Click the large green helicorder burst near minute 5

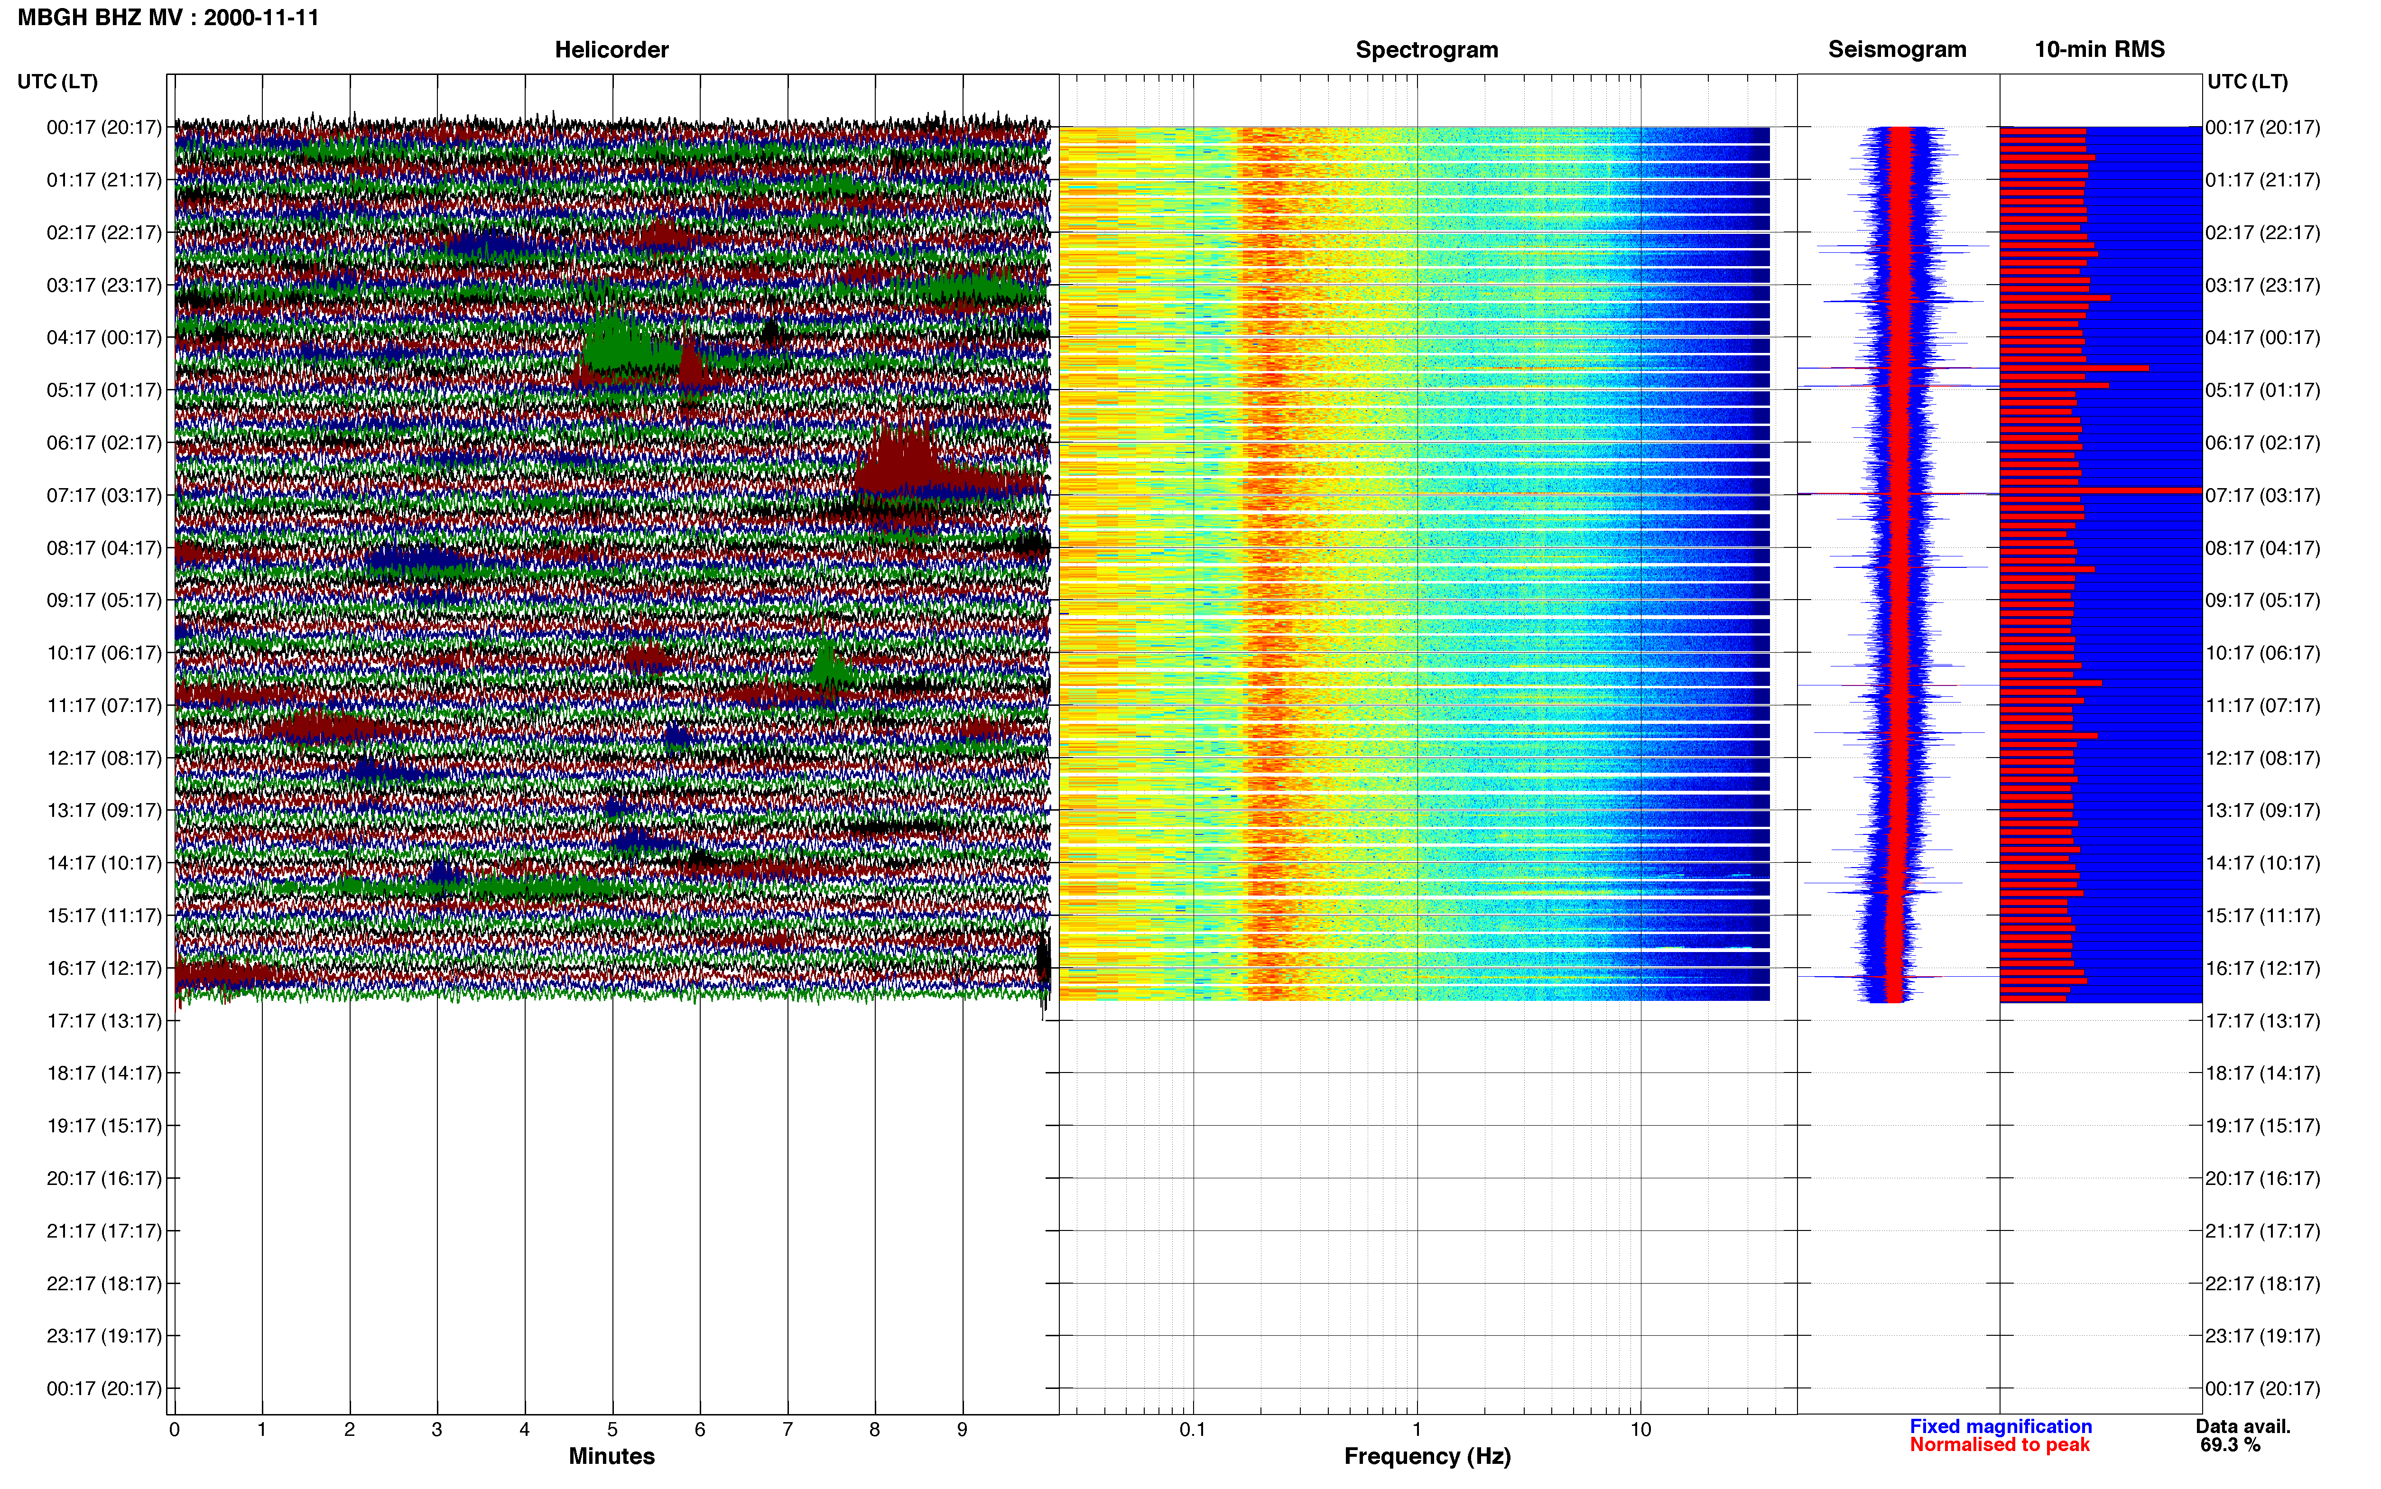point(628,345)
